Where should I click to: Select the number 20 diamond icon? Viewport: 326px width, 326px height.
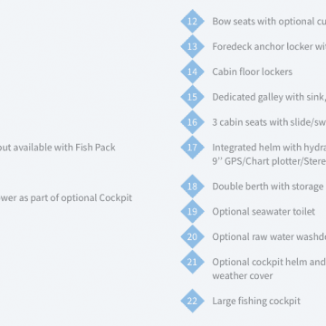tap(192, 236)
